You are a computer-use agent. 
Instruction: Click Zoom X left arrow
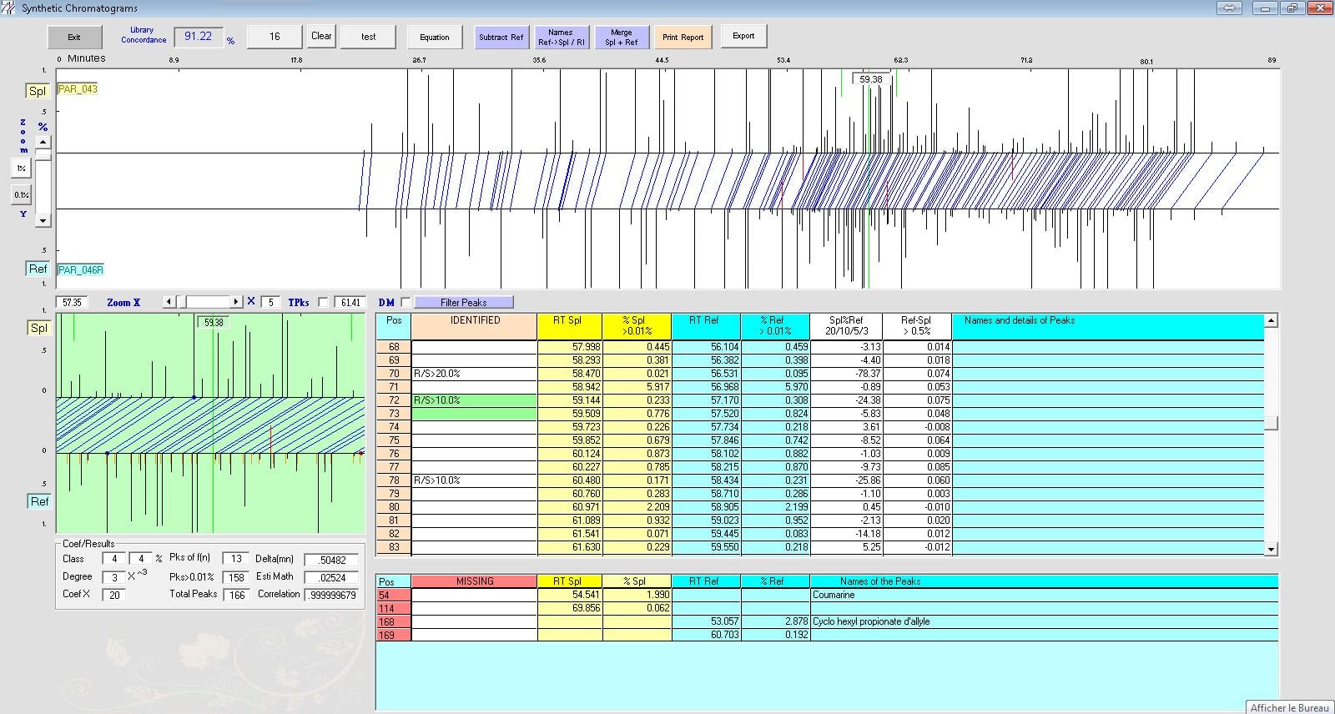point(169,302)
